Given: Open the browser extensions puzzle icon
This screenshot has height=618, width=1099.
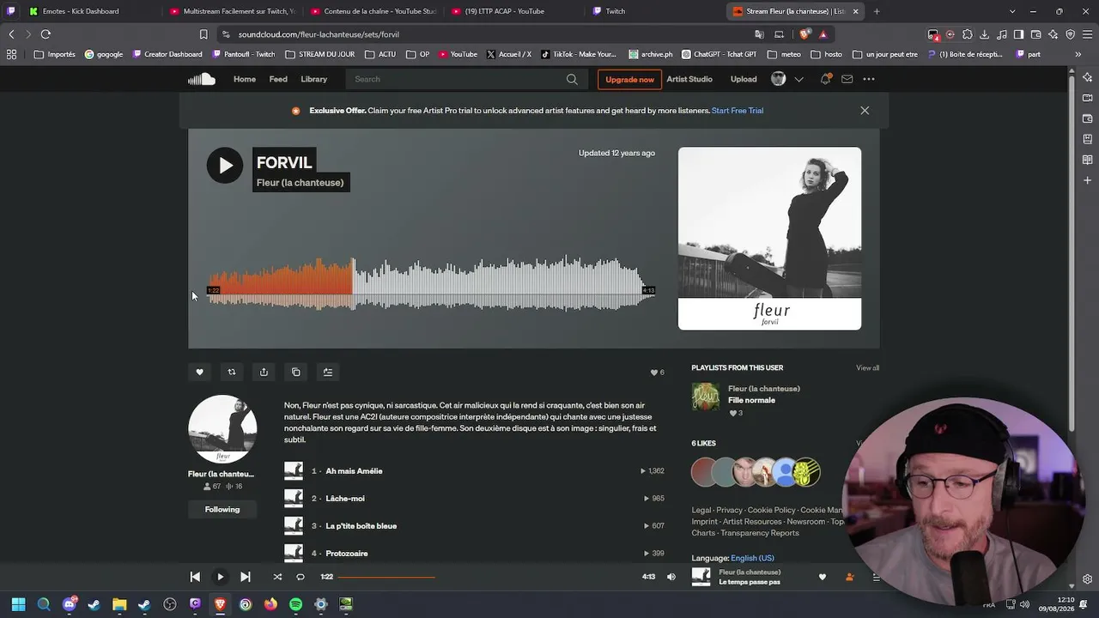Looking at the screenshot, I should [968, 34].
